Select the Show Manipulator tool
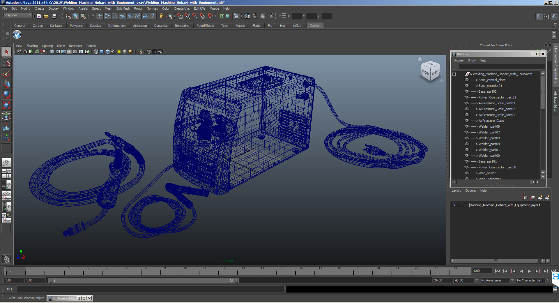Viewport: 559px width, 303px height. click(6, 137)
